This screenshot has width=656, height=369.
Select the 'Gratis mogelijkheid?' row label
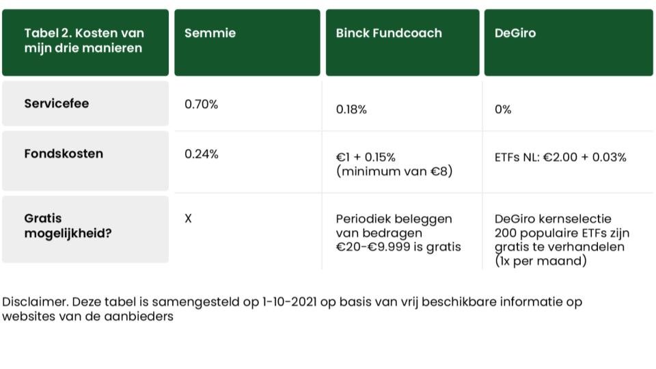tap(68, 226)
